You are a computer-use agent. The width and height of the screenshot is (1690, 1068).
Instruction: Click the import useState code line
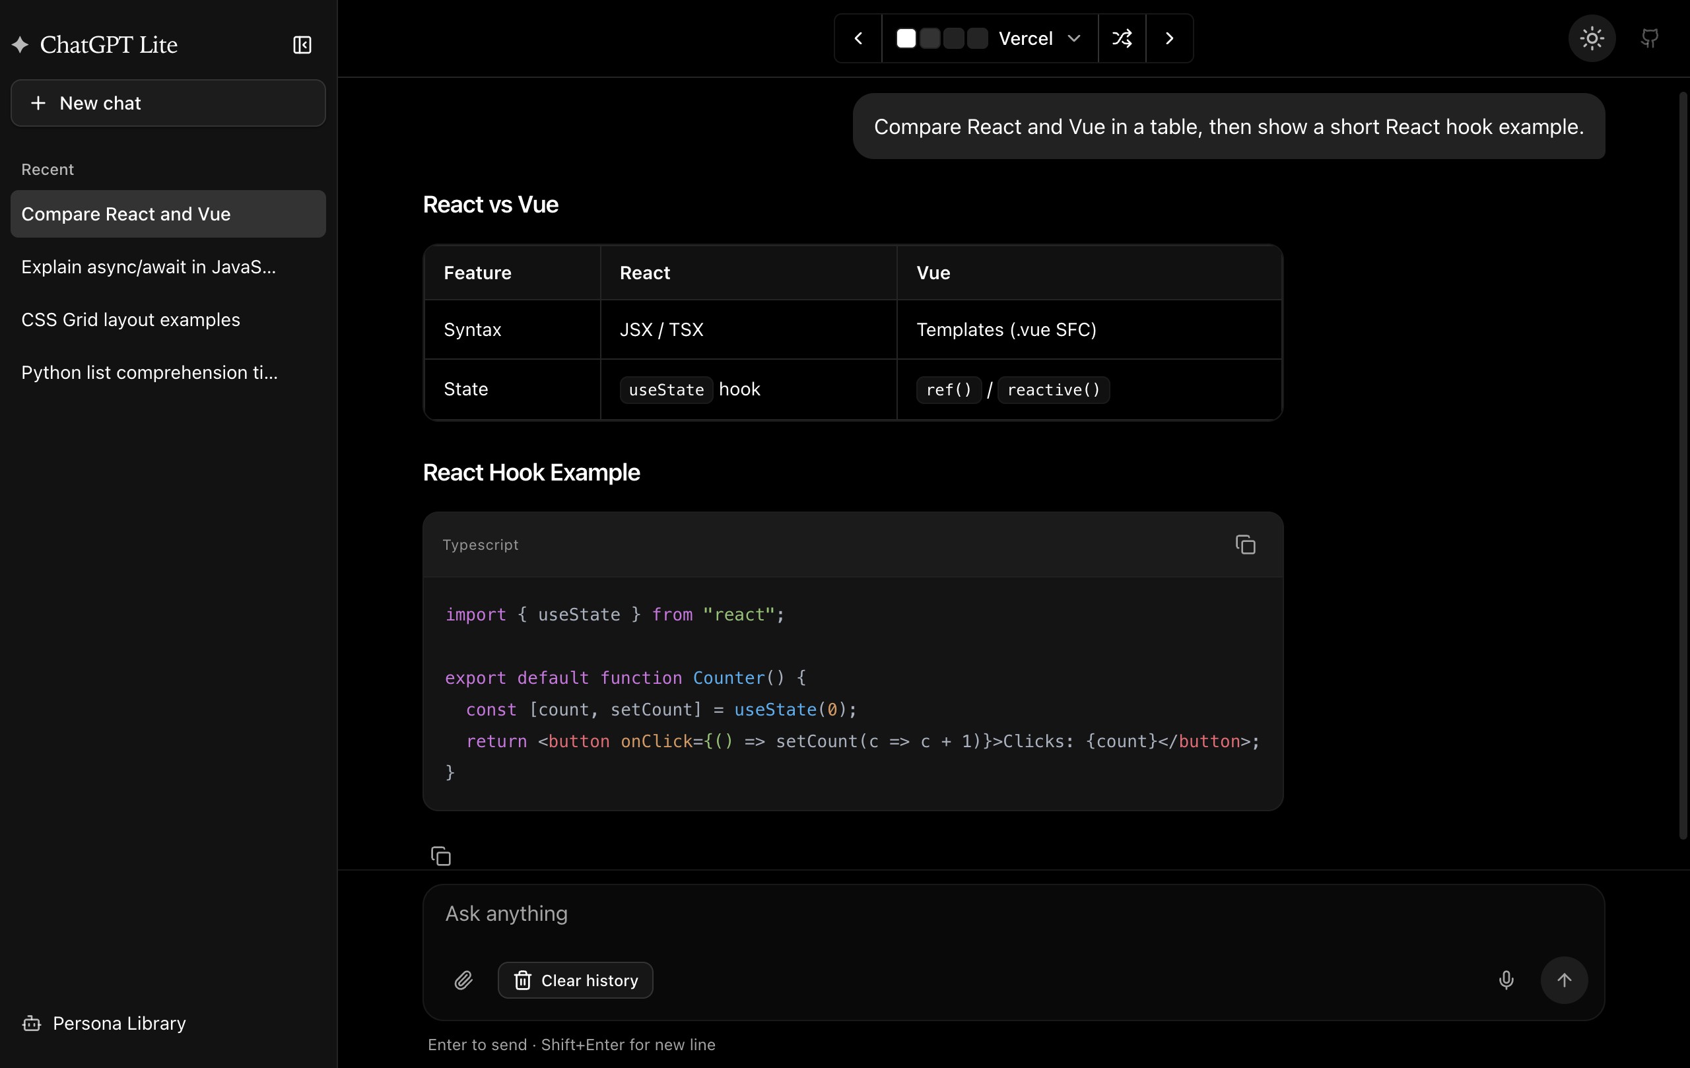pos(615,615)
